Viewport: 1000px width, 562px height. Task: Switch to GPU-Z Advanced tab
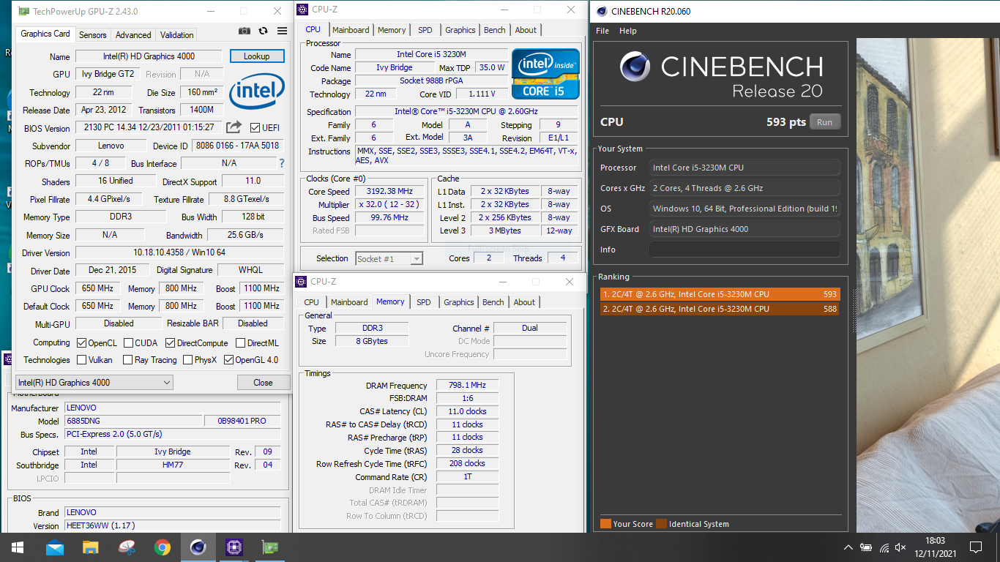tap(133, 34)
